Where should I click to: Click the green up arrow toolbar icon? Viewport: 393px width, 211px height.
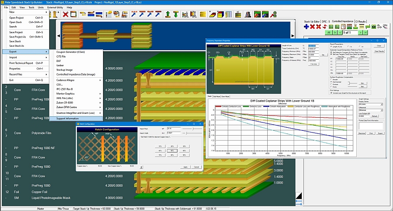(168, 14)
